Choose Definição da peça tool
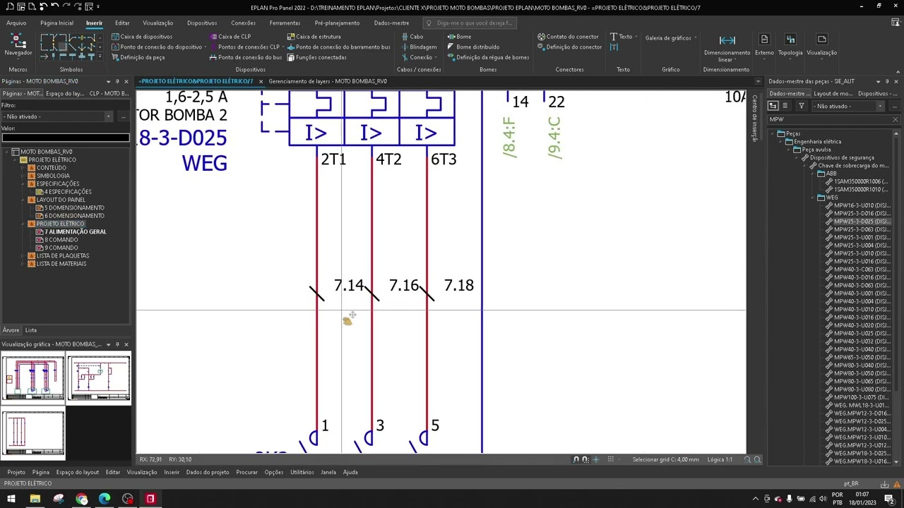This screenshot has height=508, width=904. tap(138, 57)
